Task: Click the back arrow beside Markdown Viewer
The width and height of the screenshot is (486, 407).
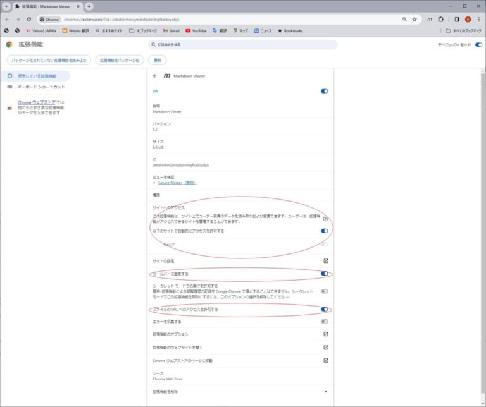Action: click(155, 76)
